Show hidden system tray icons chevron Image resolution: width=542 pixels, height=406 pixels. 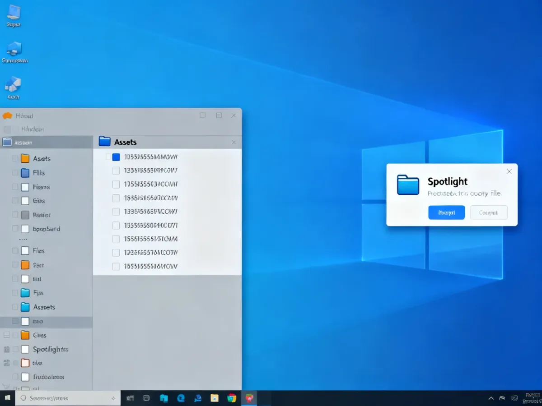[x=491, y=398]
